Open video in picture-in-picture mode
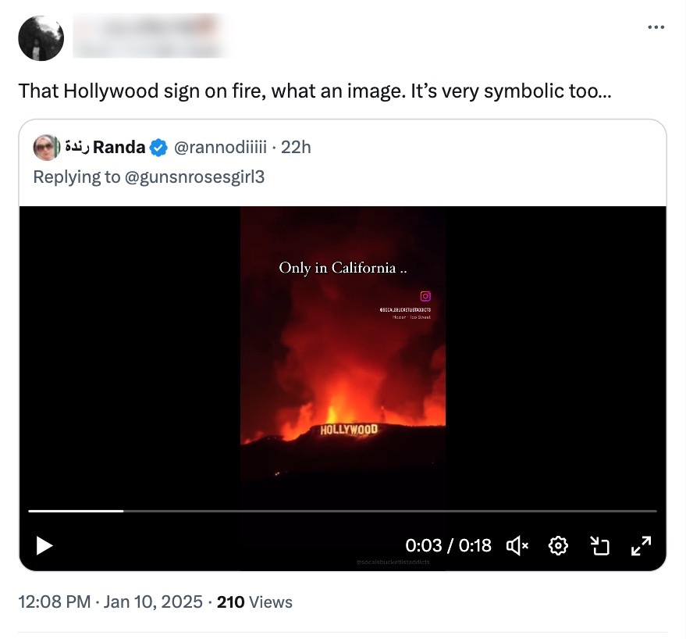This screenshot has height=639, width=686. tap(599, 545)
